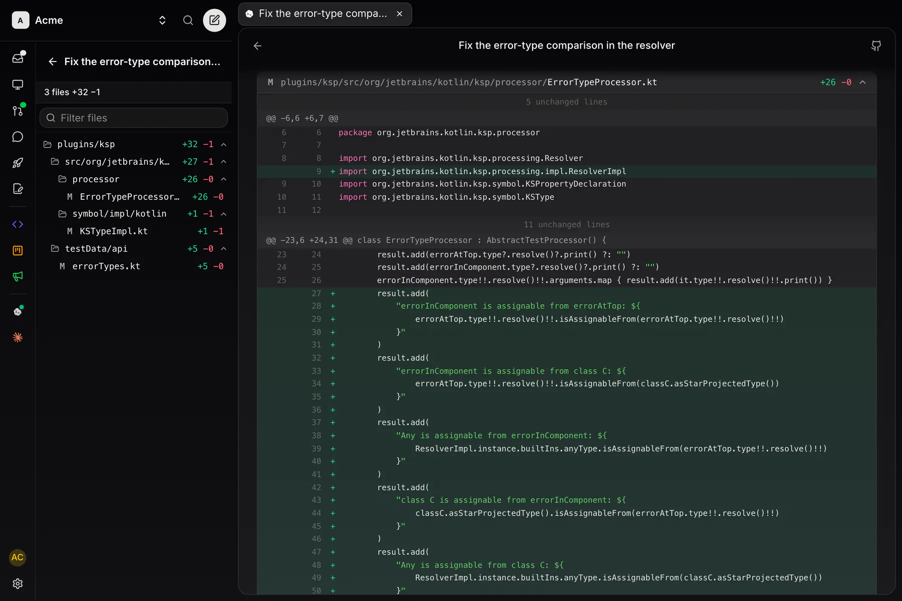This screenshot has width=902, height=601.
Task: Click the search icon in header
Action: [x=188, y=20]
